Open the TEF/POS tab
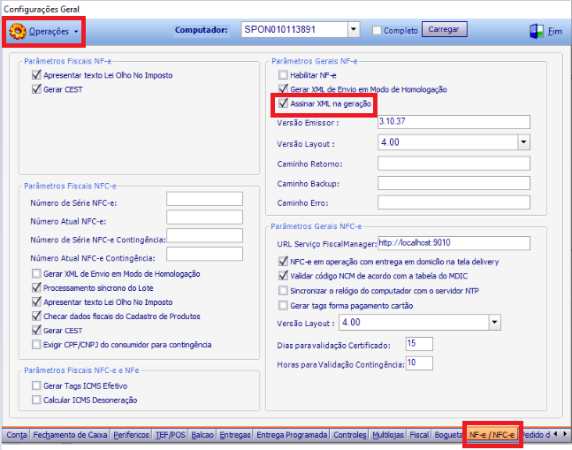This screenshot has width=572, height=450. click(x=171, y=435)
